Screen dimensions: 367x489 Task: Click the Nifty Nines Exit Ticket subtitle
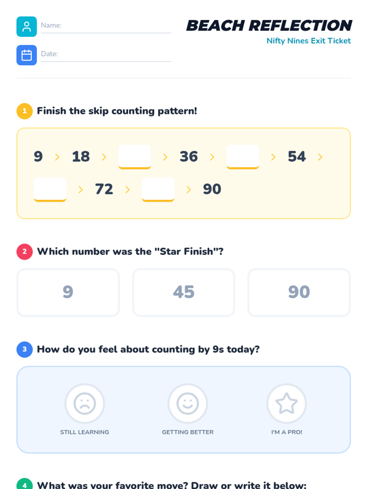[308, 41]
